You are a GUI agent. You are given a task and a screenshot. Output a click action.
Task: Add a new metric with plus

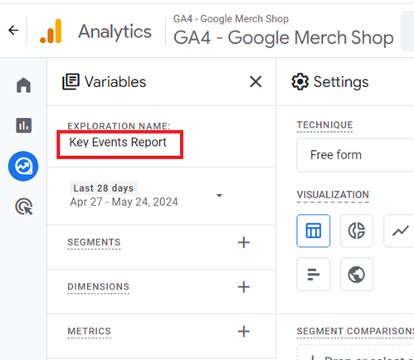pyautogui.click(x=244, y=331)
